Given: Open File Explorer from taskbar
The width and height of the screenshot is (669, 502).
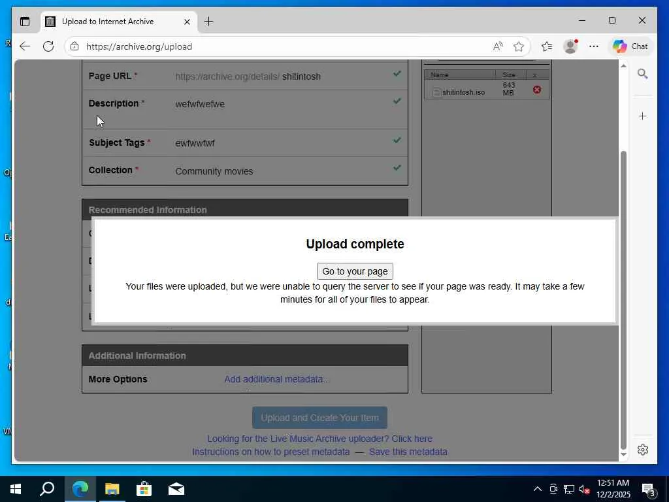Looking at the screenshot, I should point(112,489).
